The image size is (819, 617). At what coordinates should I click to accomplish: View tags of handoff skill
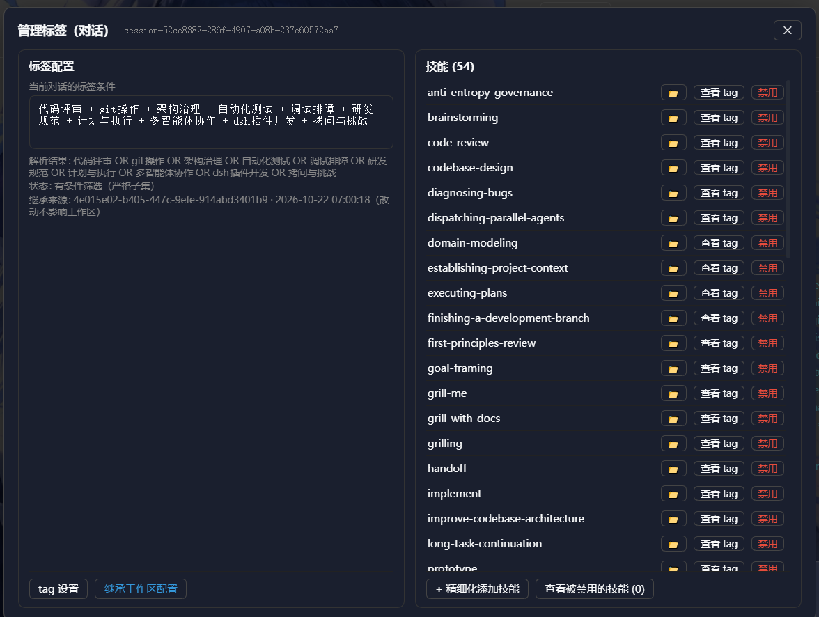[719, 469]
